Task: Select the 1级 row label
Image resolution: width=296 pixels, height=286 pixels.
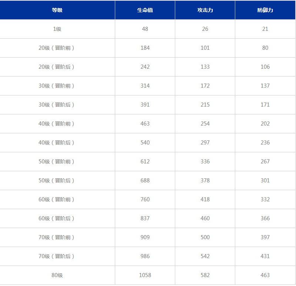Action: pyautogui.click(x=57, y=29)
